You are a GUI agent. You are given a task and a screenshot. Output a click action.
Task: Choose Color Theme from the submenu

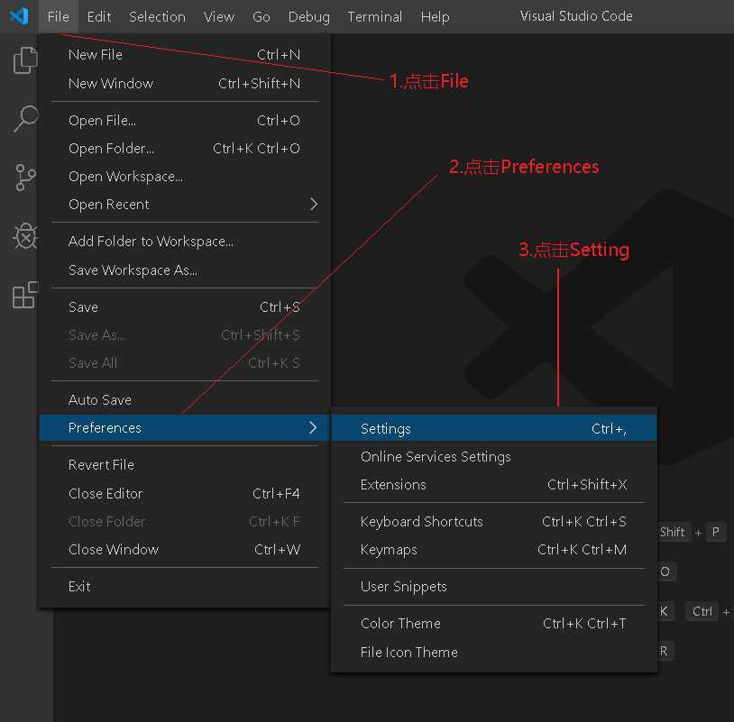[400, 624]
